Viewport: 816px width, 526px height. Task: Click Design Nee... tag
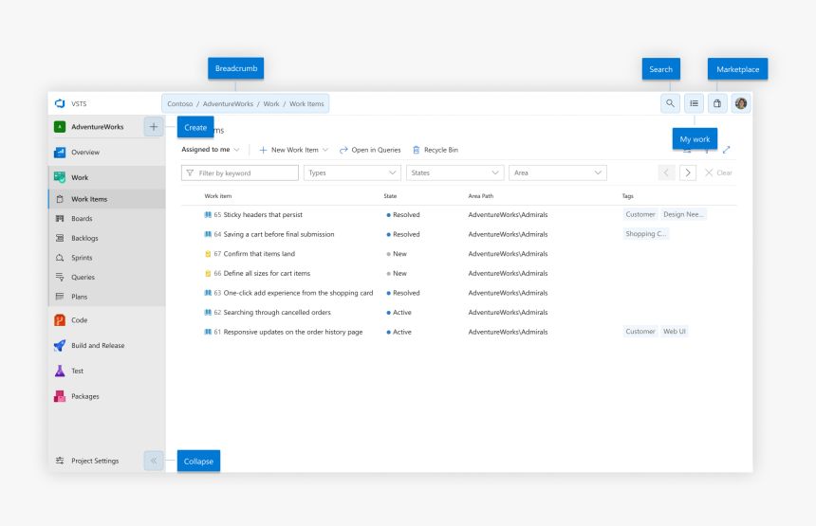pos(683,214)
